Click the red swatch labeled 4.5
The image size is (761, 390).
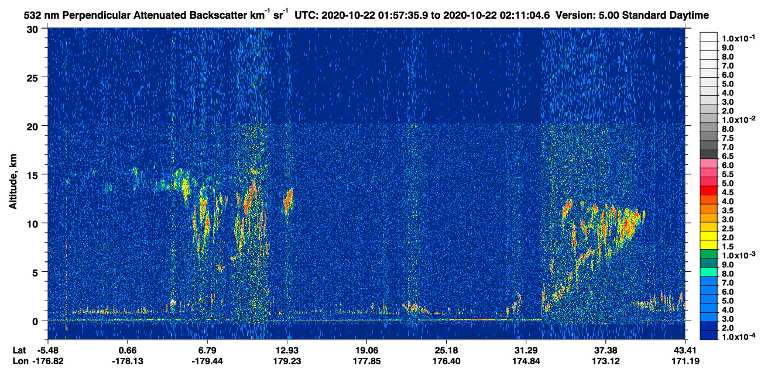(x=708, y=192)
